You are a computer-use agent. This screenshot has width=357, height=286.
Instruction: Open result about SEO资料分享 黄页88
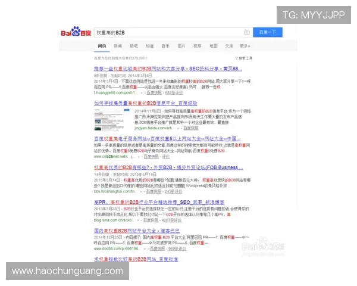point(168,69)
